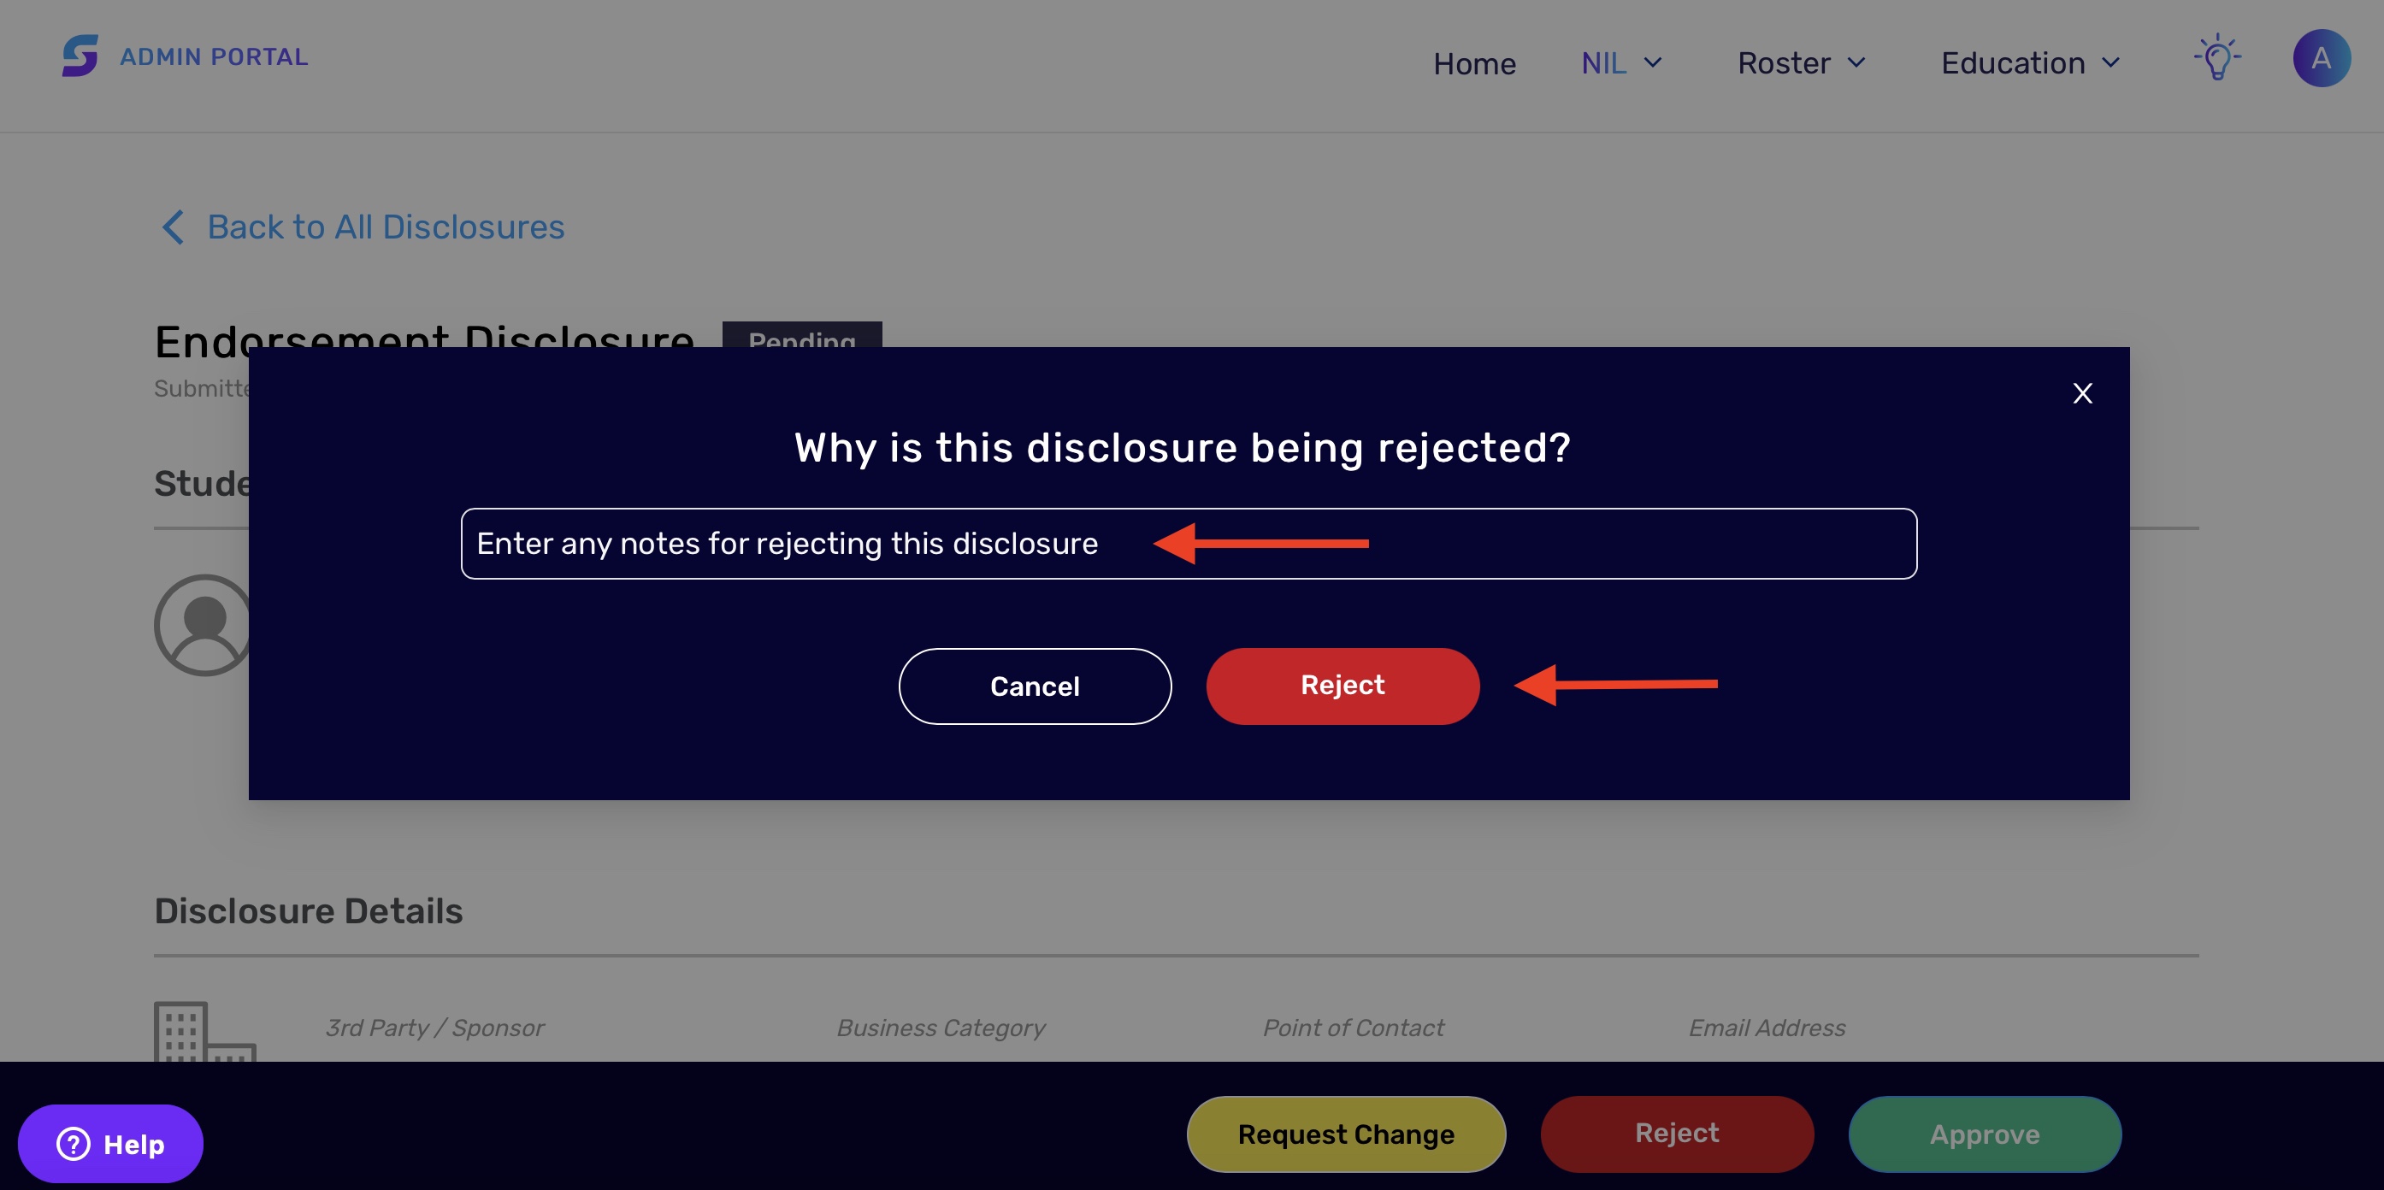
Task: Click the Point of Contact label
Action: tap(1353, 1028)
